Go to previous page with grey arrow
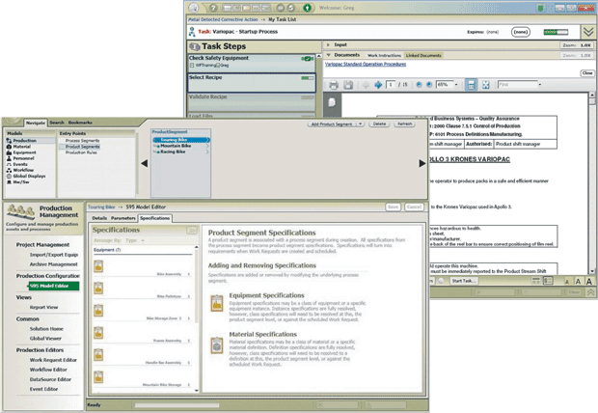Image resolution: width=598 pixels, height=413 pixels. 366,85
